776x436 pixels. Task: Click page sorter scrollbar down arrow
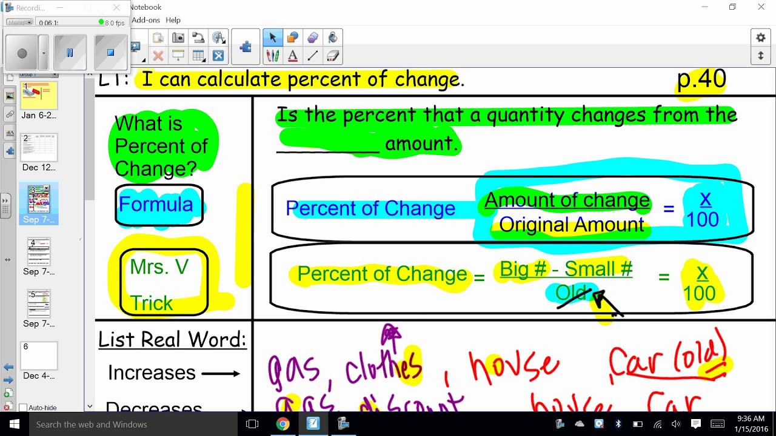click(90, 407)
